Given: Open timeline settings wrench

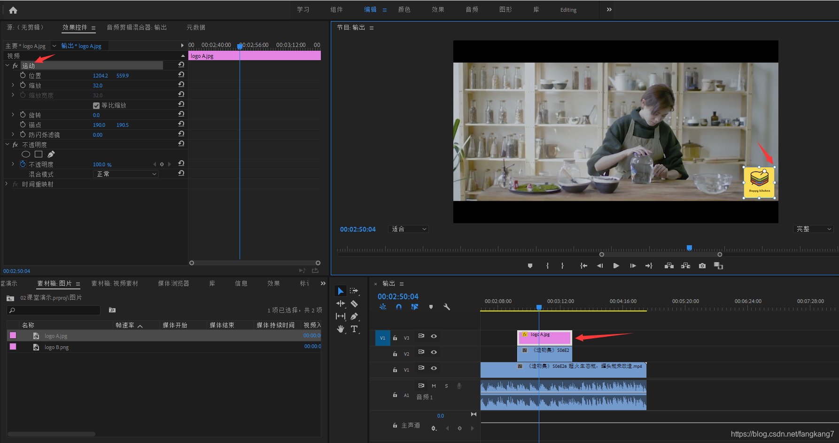Looking at the screenshot, I should coord(447,307).
